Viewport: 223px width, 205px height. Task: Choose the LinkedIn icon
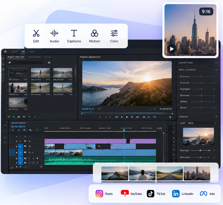[176, 193]
